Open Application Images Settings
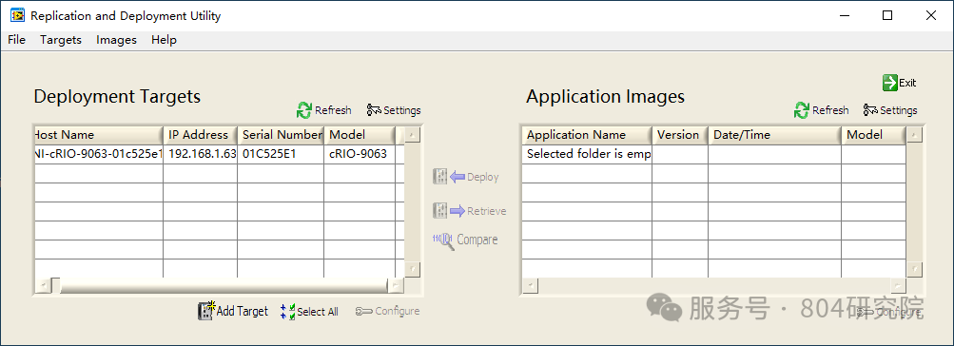The height and width of the screenshot is (346, 954). (x=890, y=110)
